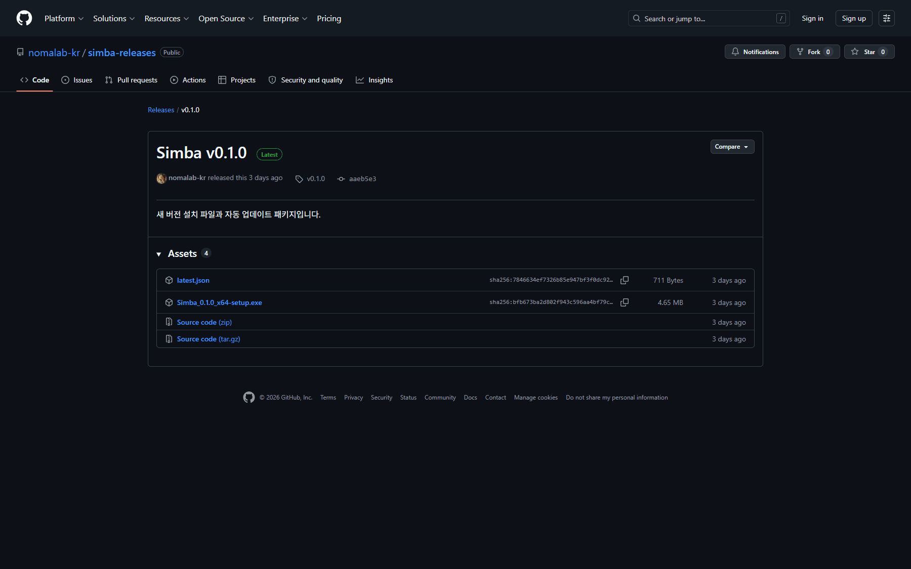Screen dimensions: 911x569
Task: Expand the Enterprise menu
Action: [x=285, y=18]
